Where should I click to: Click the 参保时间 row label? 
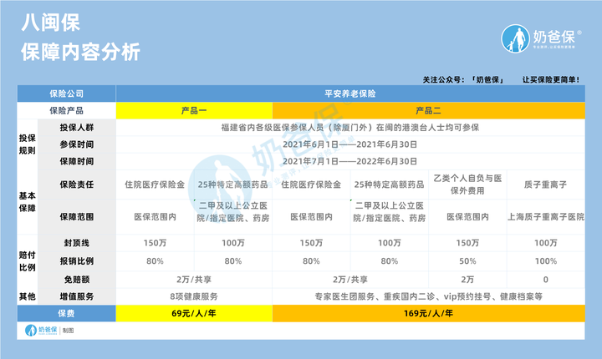coord(76,144)
